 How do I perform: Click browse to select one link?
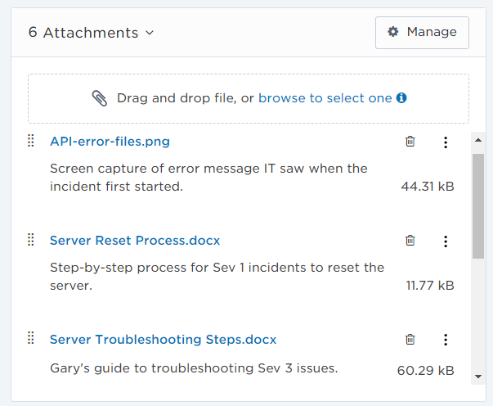point(325,98)
